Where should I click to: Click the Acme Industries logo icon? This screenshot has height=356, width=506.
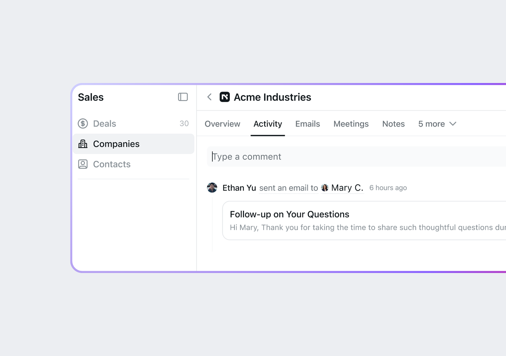pyautogui.click(x=225, y=97)
